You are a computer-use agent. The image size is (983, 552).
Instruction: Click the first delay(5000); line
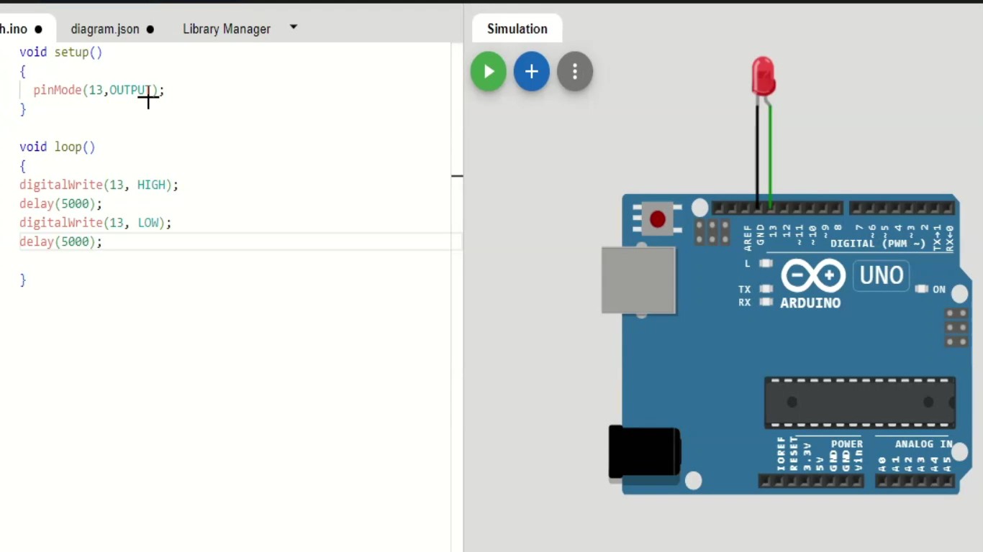click(61, 204)
